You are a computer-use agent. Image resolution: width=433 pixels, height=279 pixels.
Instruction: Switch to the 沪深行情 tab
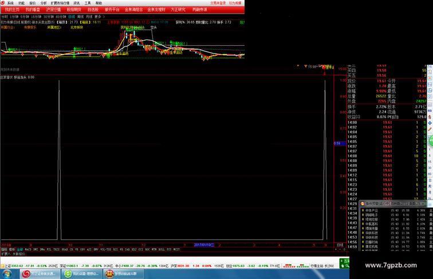(x=53, y=9)
